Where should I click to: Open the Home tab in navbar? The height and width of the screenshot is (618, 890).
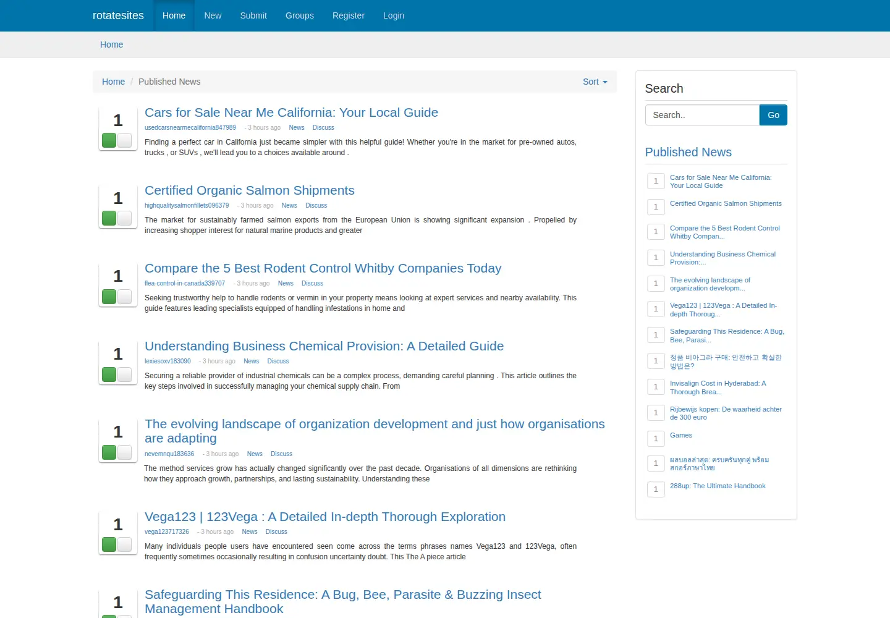pyautogui.click(x=174, y=15)
